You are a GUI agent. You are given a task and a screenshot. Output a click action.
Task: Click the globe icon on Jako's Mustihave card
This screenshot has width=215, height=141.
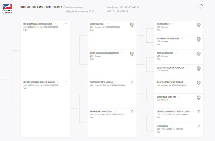coord(132,25)
